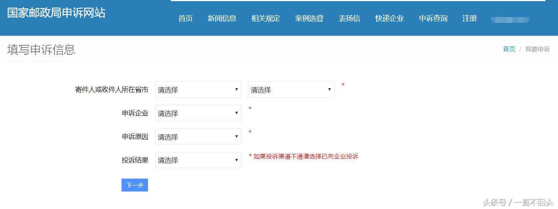The width and height of the screenshot is (558, 209).
Task: Go to 新闻信息 in the navigation bar
Action: click(x=222, y=18)
